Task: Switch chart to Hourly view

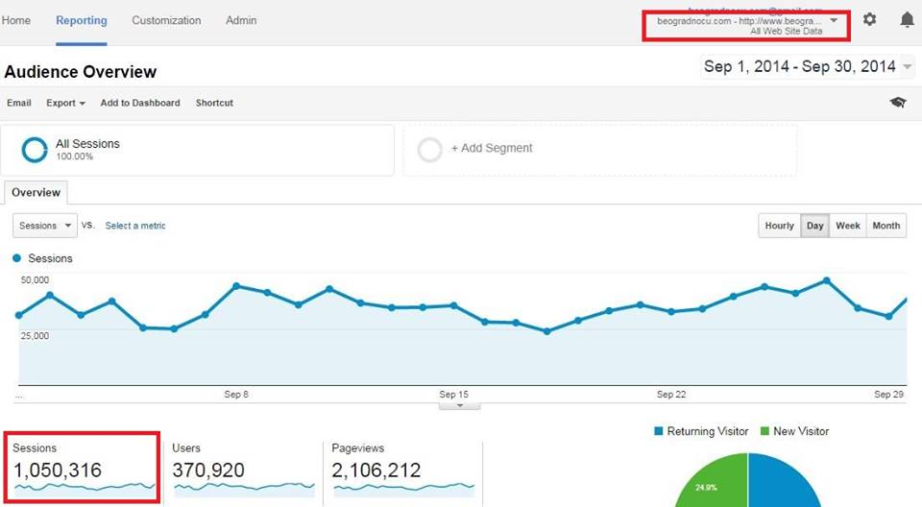Action: point(779,226)
